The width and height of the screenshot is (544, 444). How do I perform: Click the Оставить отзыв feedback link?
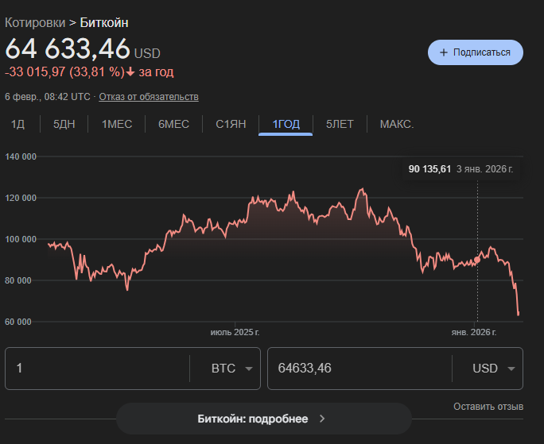(488, 407)
